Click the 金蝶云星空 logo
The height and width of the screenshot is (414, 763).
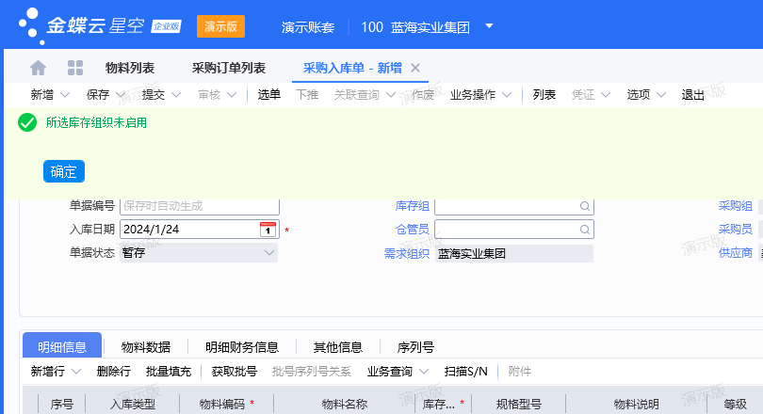[85, 25]
